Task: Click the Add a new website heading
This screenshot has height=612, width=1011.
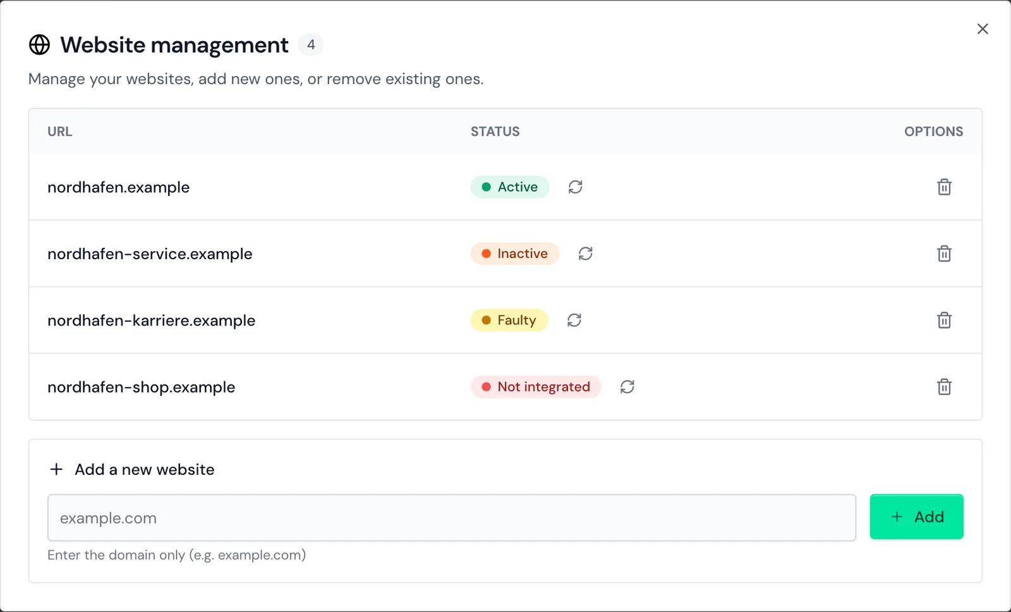Action: pyautogui.click(x=145, y=470)
